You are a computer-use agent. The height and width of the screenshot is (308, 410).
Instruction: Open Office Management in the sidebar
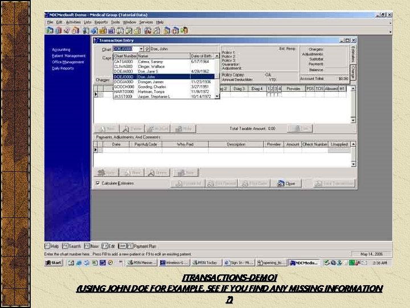68,62
